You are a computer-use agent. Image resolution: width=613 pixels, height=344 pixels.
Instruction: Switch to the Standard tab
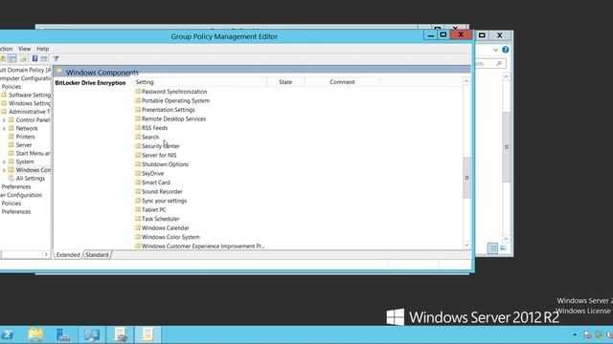97,255
